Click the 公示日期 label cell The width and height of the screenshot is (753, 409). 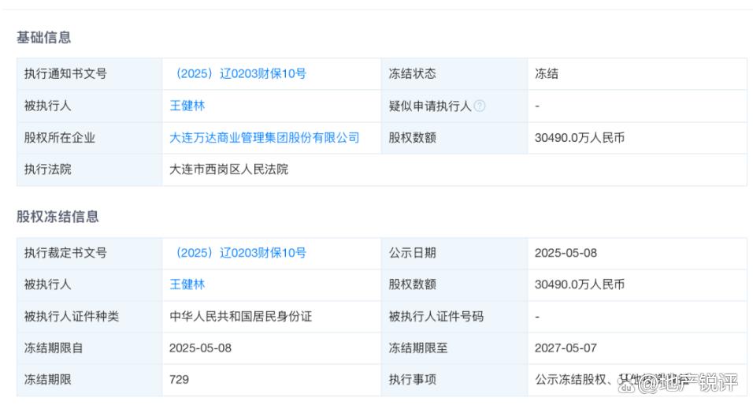(454, 253)
